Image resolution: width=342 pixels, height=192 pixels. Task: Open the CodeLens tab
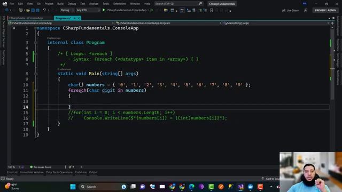click(x=81, y=172)
